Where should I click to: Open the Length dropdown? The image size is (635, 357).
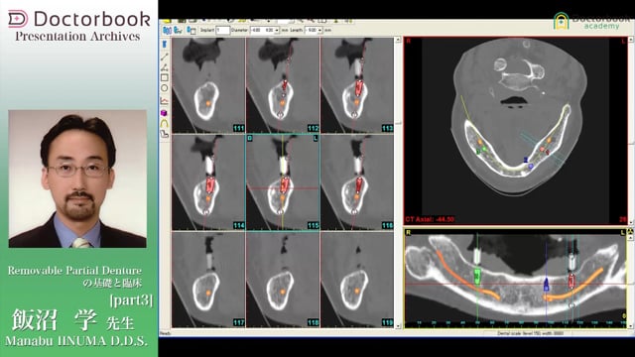point(319,31)
